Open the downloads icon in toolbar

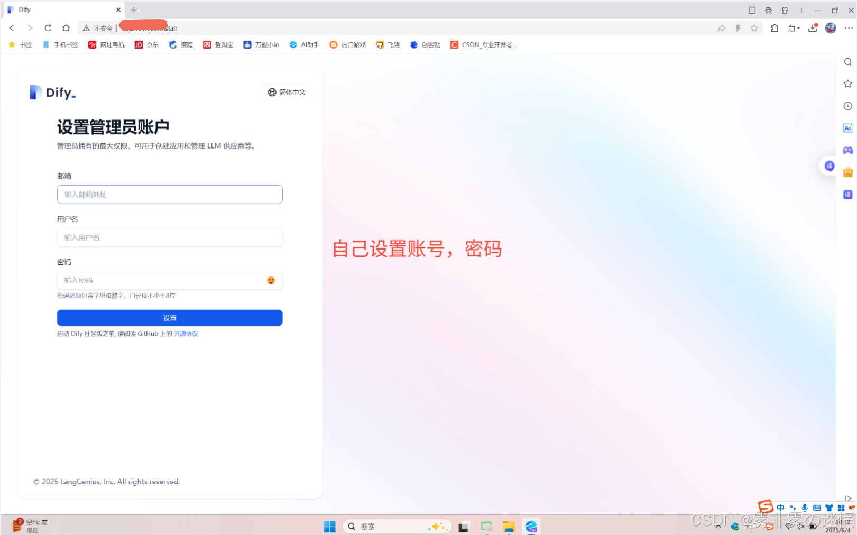pyautogui.click(x=813, y=28)
